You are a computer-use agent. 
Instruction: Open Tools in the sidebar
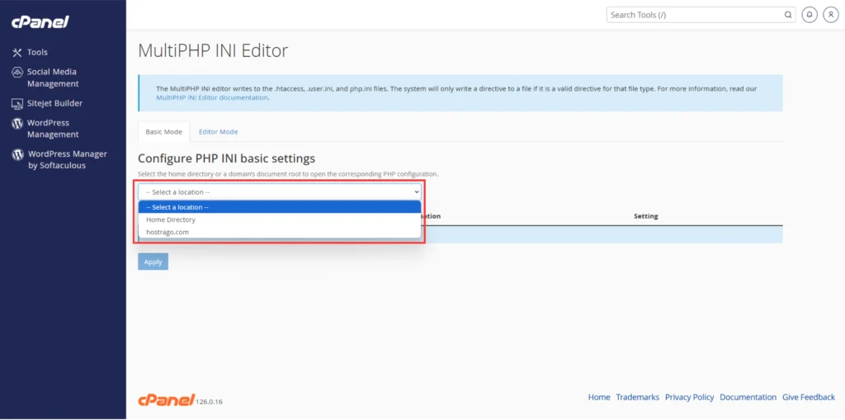(x=37, y=52)
